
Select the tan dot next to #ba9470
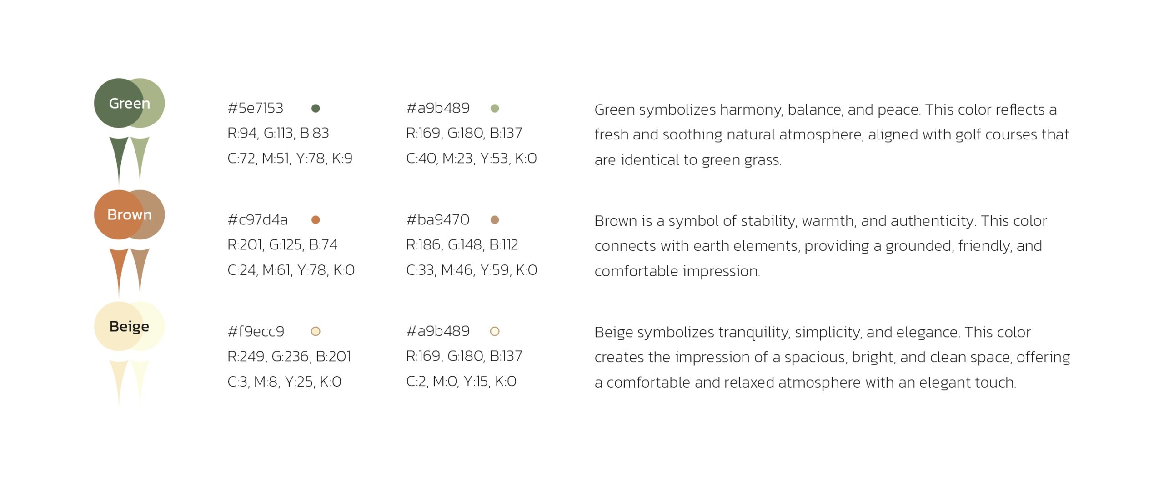(x=495, y=220)
